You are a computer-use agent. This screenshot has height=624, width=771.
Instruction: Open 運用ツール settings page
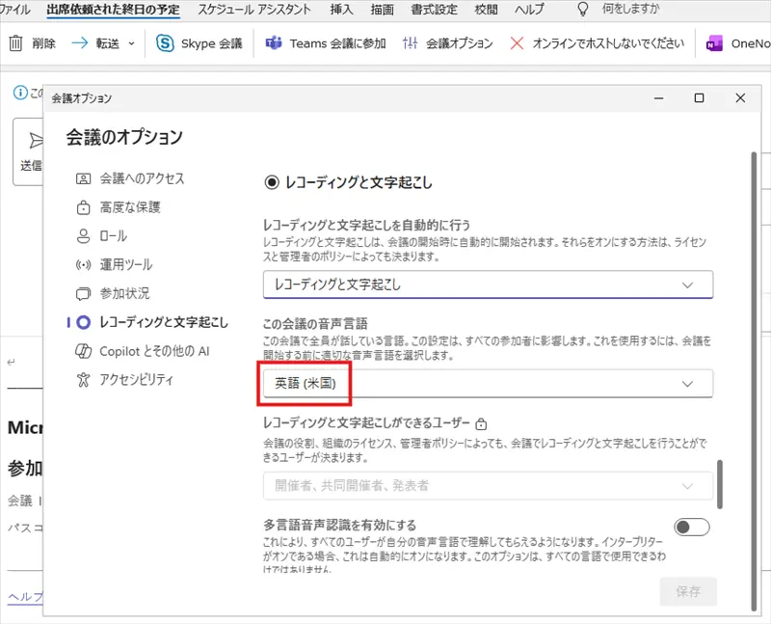[x=126, y=265]
